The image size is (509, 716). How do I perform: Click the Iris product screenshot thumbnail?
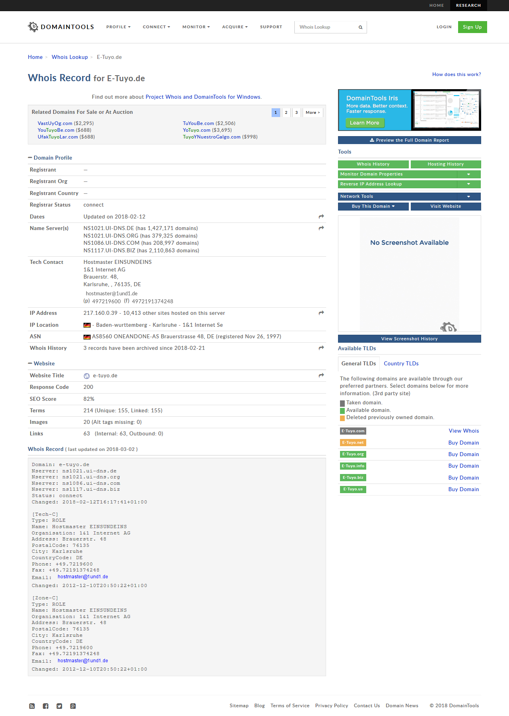click(x=446, y=109)
